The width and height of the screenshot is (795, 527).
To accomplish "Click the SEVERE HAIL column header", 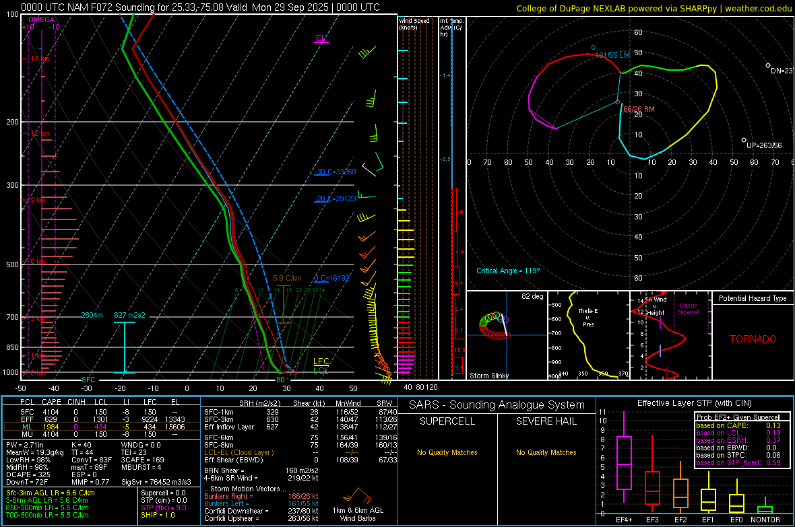I will (x=546, y=421).
